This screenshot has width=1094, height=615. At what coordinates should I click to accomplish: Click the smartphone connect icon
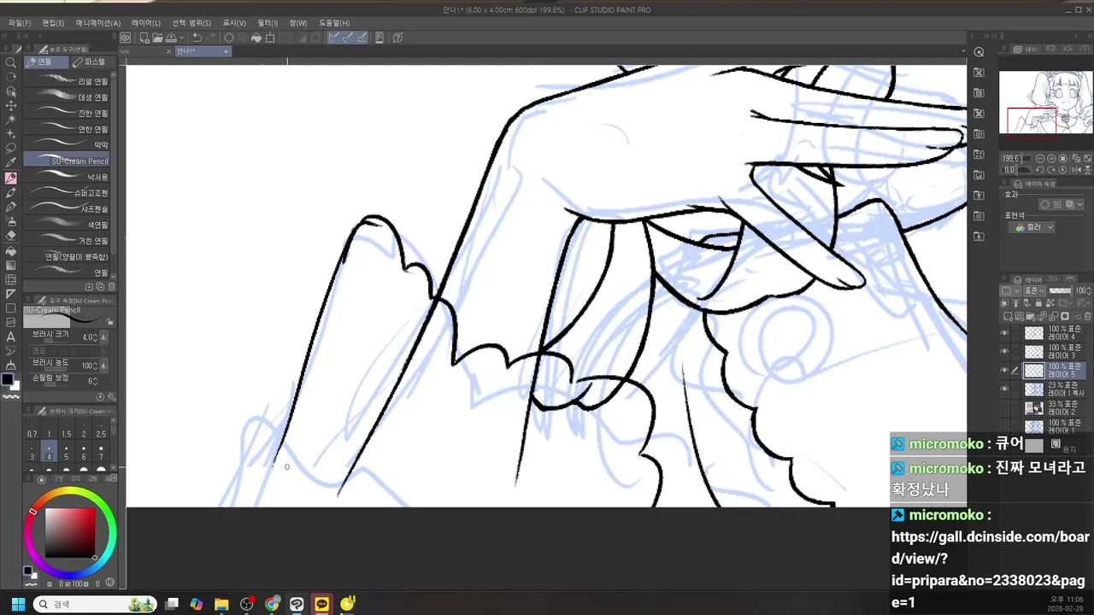click(379, 38)
